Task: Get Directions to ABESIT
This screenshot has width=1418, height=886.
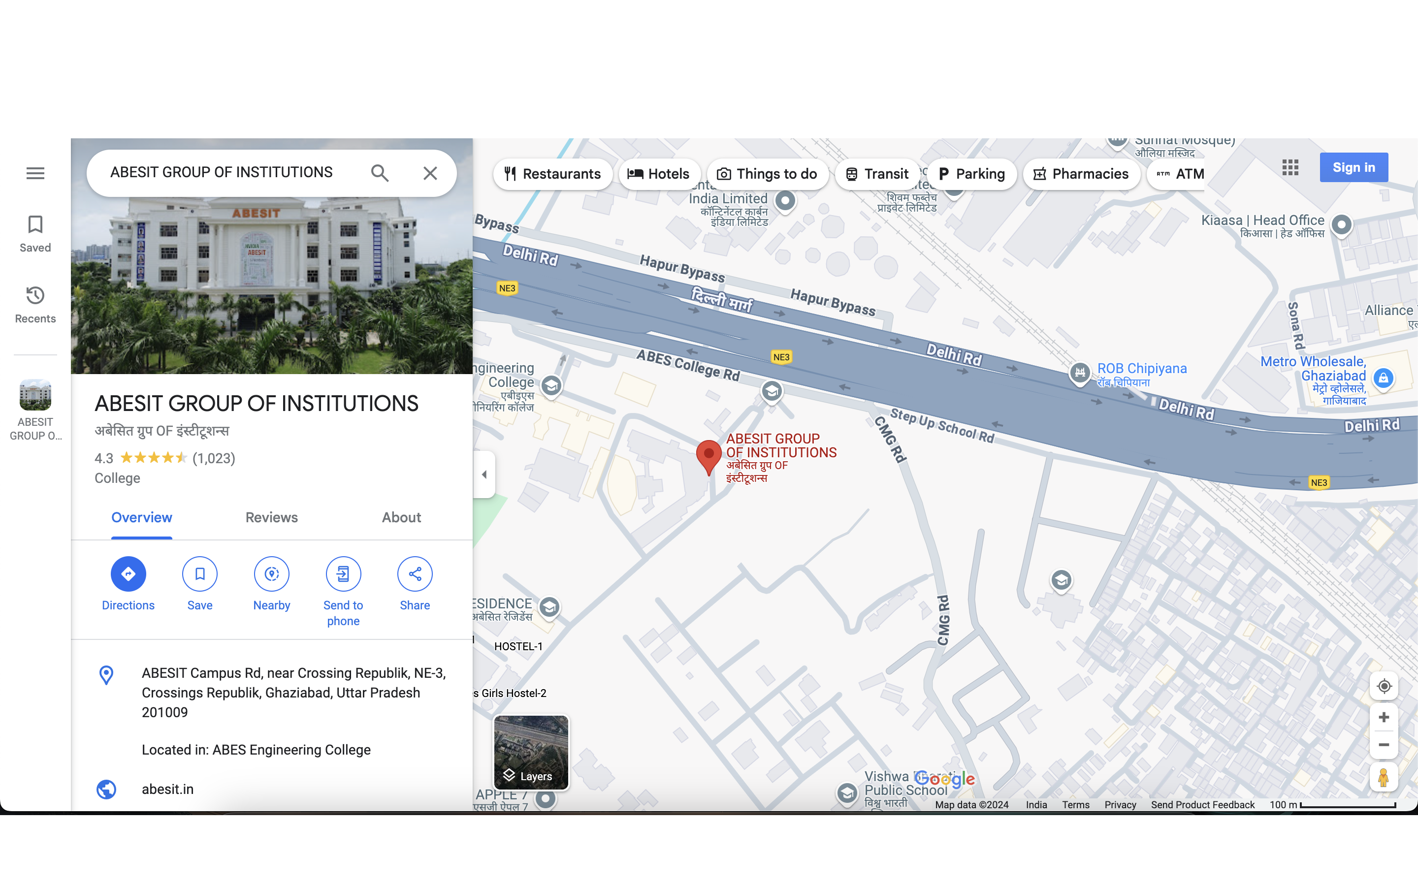Action: [128, 573]
